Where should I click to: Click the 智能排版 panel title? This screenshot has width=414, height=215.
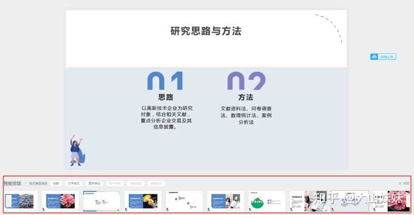coord(13,183)
